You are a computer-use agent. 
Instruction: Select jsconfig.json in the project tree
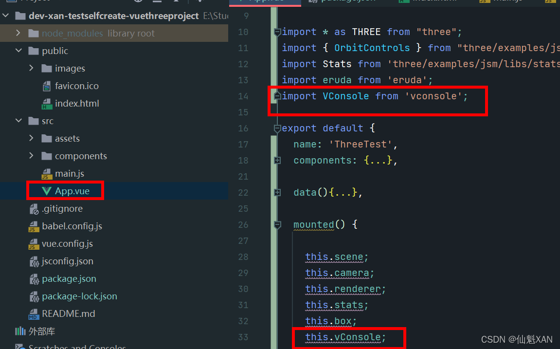[68, 261]
